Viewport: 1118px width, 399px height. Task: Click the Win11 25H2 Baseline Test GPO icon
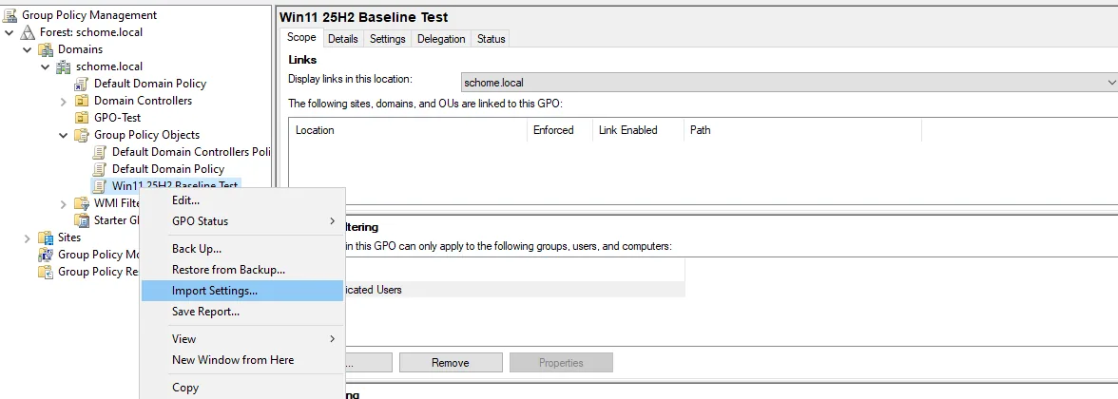point(100,186)
